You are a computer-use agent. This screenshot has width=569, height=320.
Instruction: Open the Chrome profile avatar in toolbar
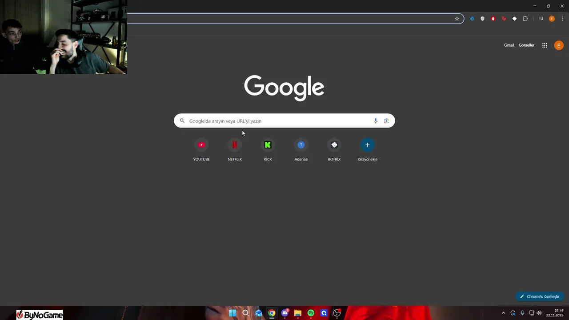[552, 19]
